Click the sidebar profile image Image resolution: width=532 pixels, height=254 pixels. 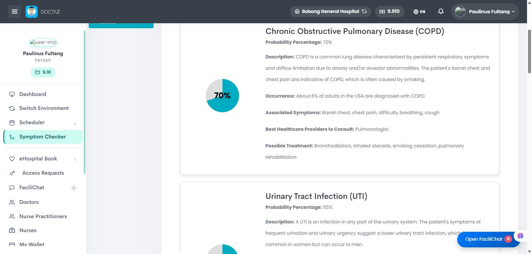43,42
